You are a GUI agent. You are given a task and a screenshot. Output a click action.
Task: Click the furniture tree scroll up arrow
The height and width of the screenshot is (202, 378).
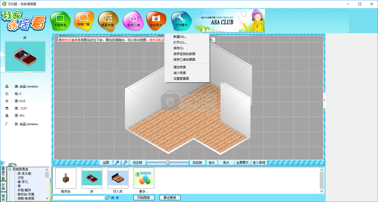coord(47,169)
